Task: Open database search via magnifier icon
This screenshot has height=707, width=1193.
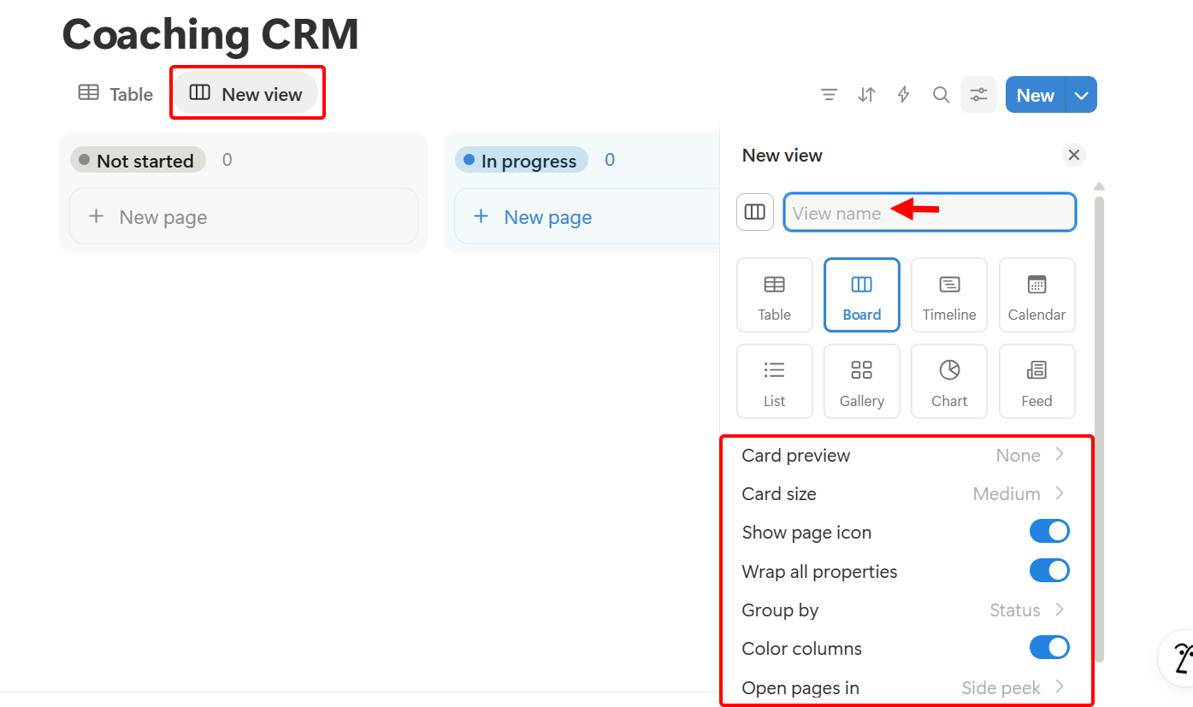Action: point(941,94)
